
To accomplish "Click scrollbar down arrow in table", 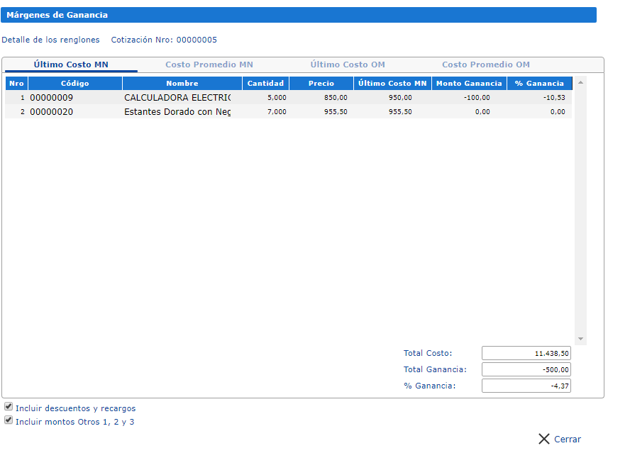I will 581,339.
